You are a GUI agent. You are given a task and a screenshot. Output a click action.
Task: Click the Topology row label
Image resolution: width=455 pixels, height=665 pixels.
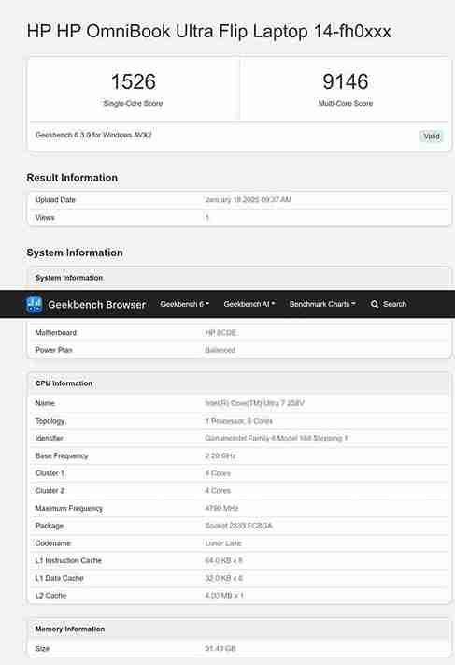click(50, 421)
